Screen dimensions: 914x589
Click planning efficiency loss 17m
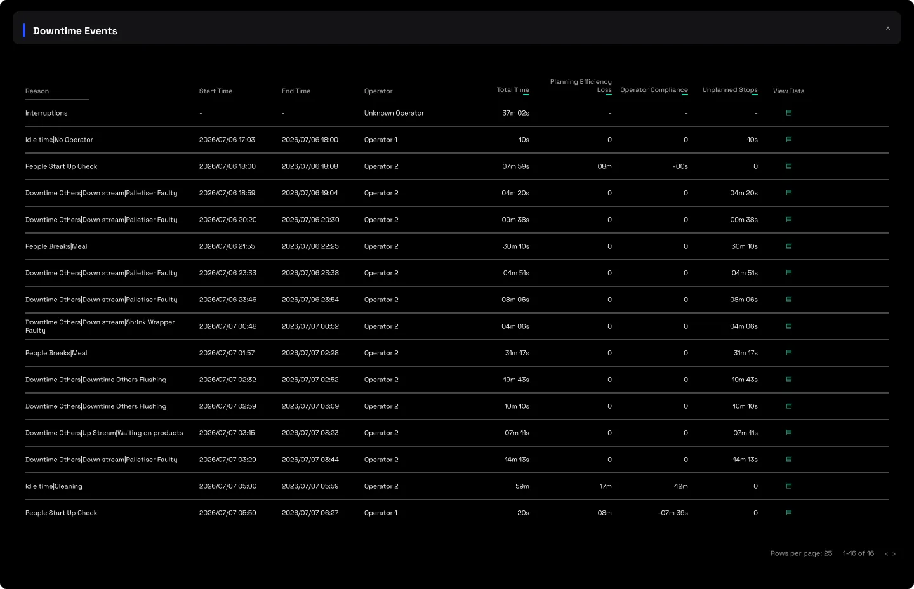pyautogui.click(x=606, y=486)
